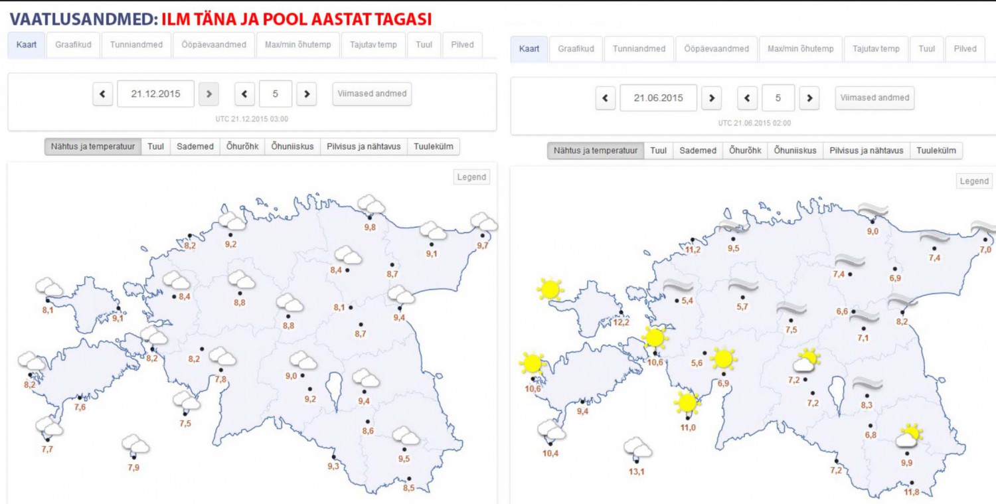Click the cloud icon above 9,5 on left map
Image resolution: width=996 pixels, height=504 pixels.
click(405, 436)
